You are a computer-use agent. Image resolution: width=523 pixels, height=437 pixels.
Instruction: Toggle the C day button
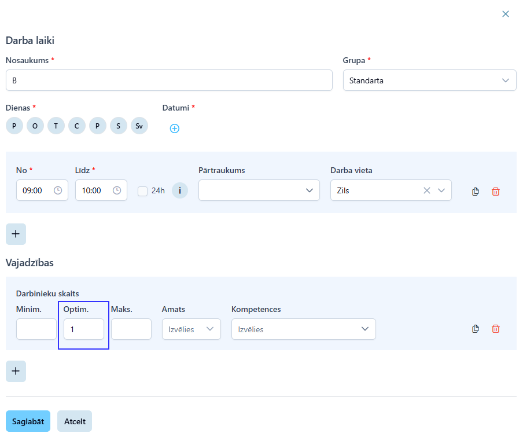point(77,126)
